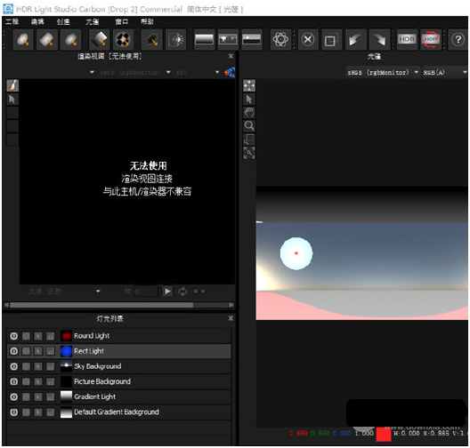Click the colorful render view connection icon

230,72
